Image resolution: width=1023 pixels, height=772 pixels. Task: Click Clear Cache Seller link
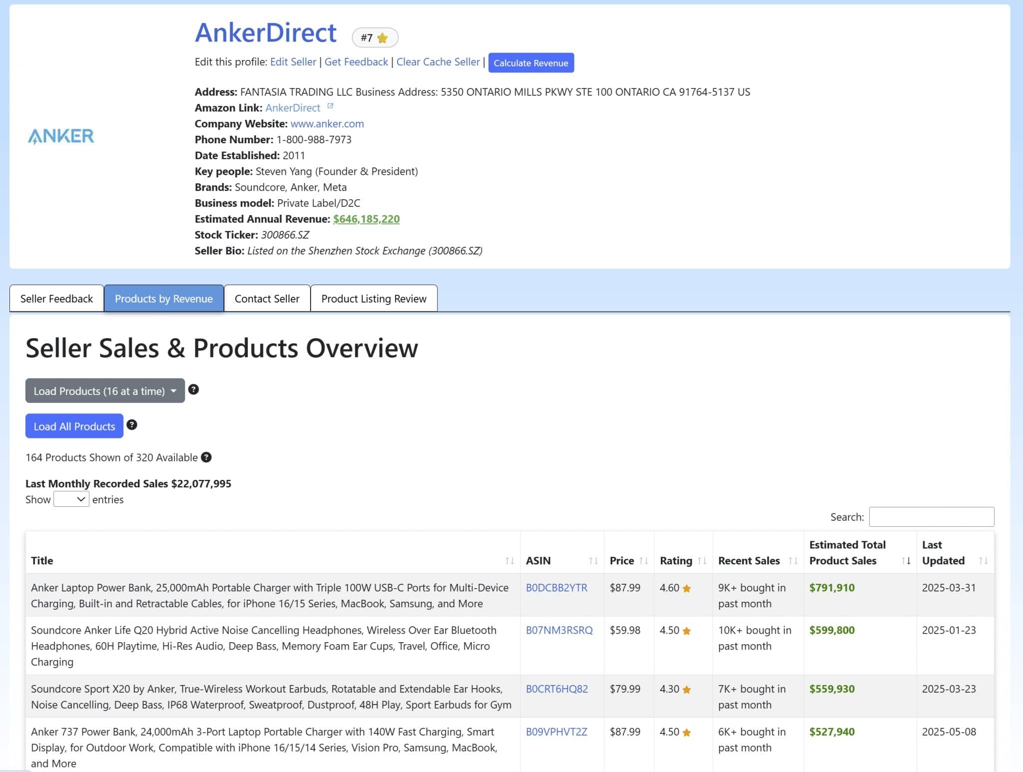tap(438, 61)
